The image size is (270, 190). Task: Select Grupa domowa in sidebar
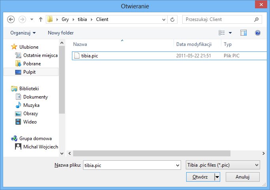coord(35,139)
